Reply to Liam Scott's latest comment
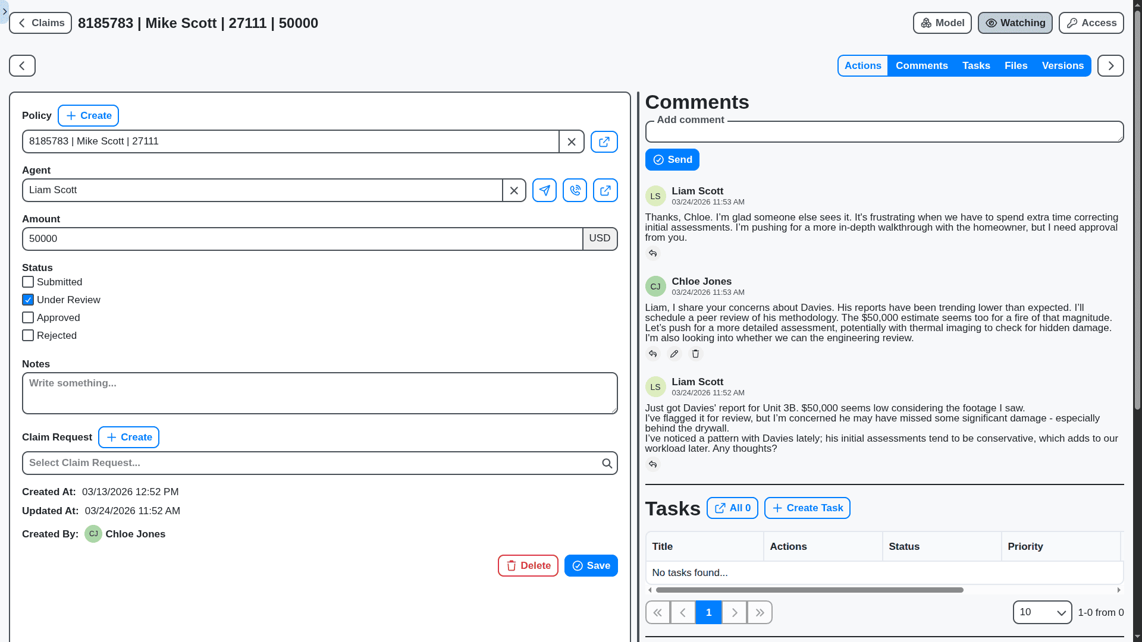 pos(652,253)
